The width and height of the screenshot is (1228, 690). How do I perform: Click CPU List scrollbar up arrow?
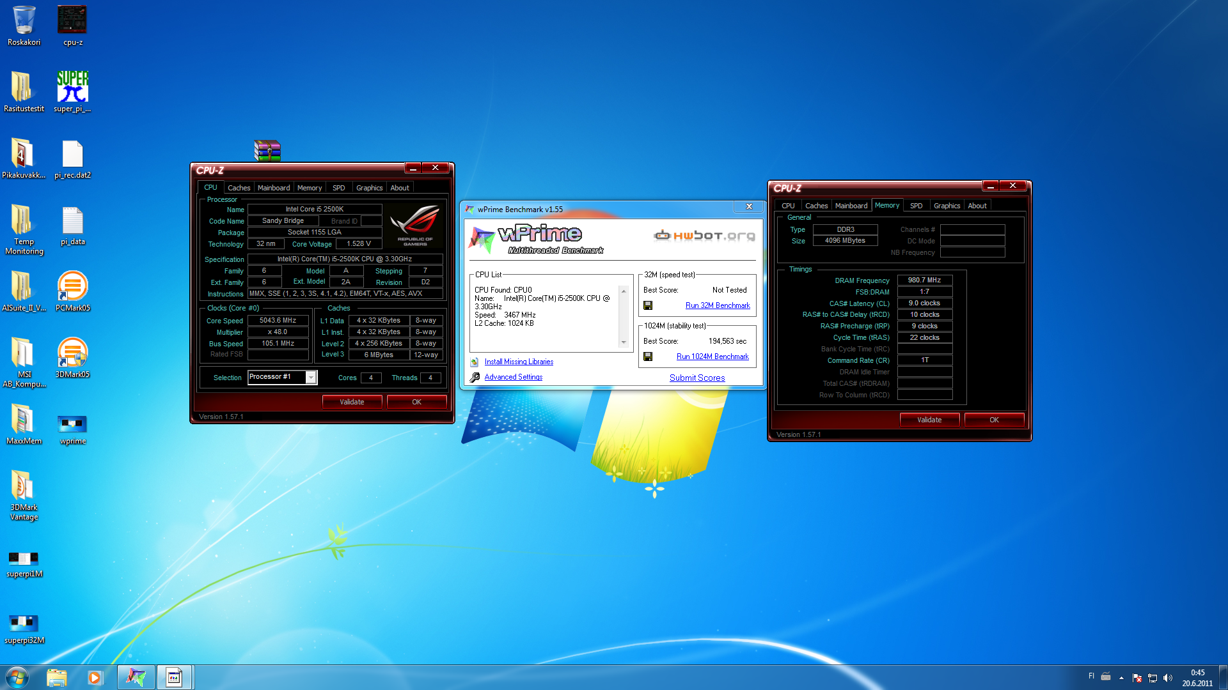click(624, 291)
